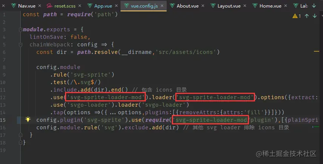Close the Layout.vue tab

245,6
